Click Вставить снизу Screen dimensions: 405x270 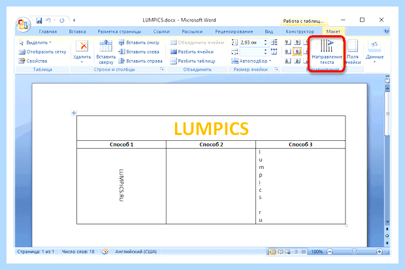click(x=139, y=42)
